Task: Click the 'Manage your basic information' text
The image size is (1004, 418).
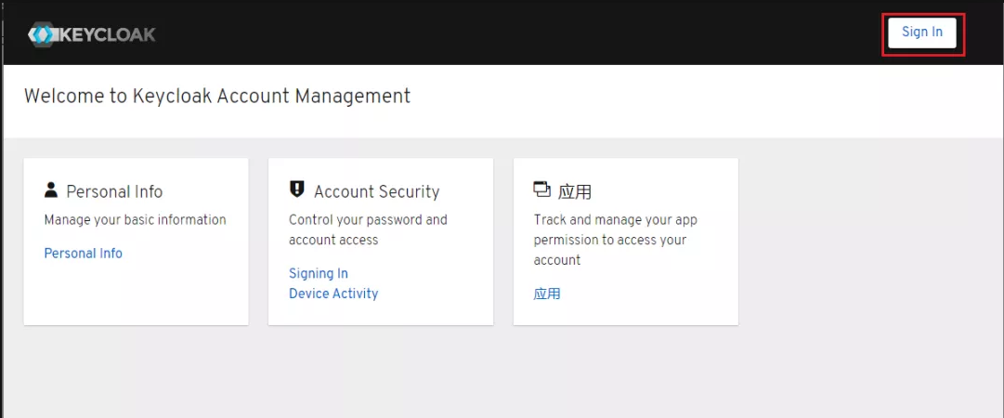Action: 135,220
